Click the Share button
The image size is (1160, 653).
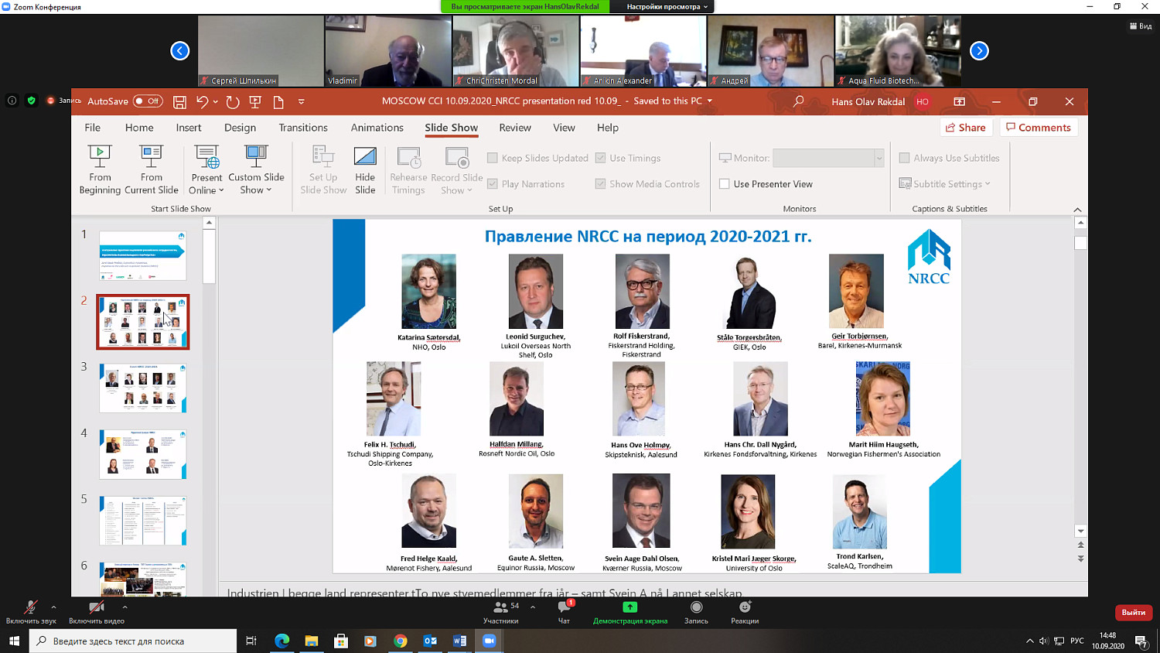[967, 128]
